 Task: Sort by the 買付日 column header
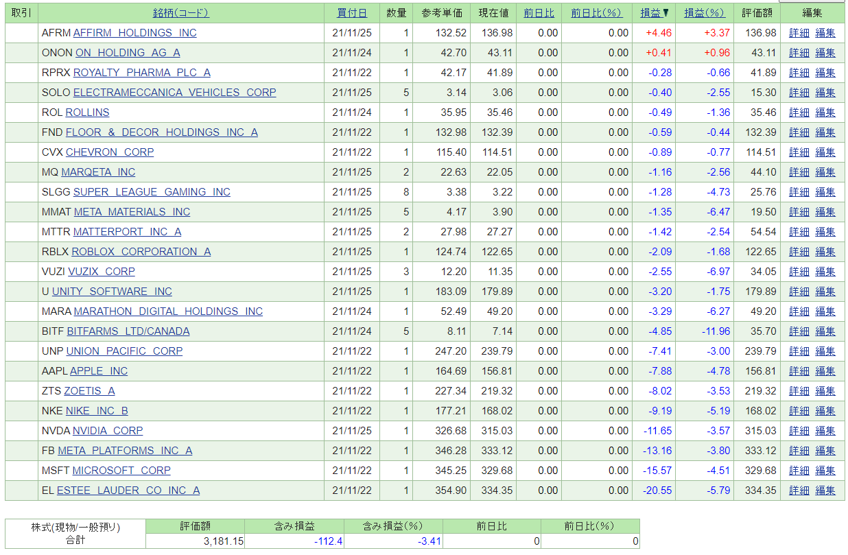[x=352, y=13]
